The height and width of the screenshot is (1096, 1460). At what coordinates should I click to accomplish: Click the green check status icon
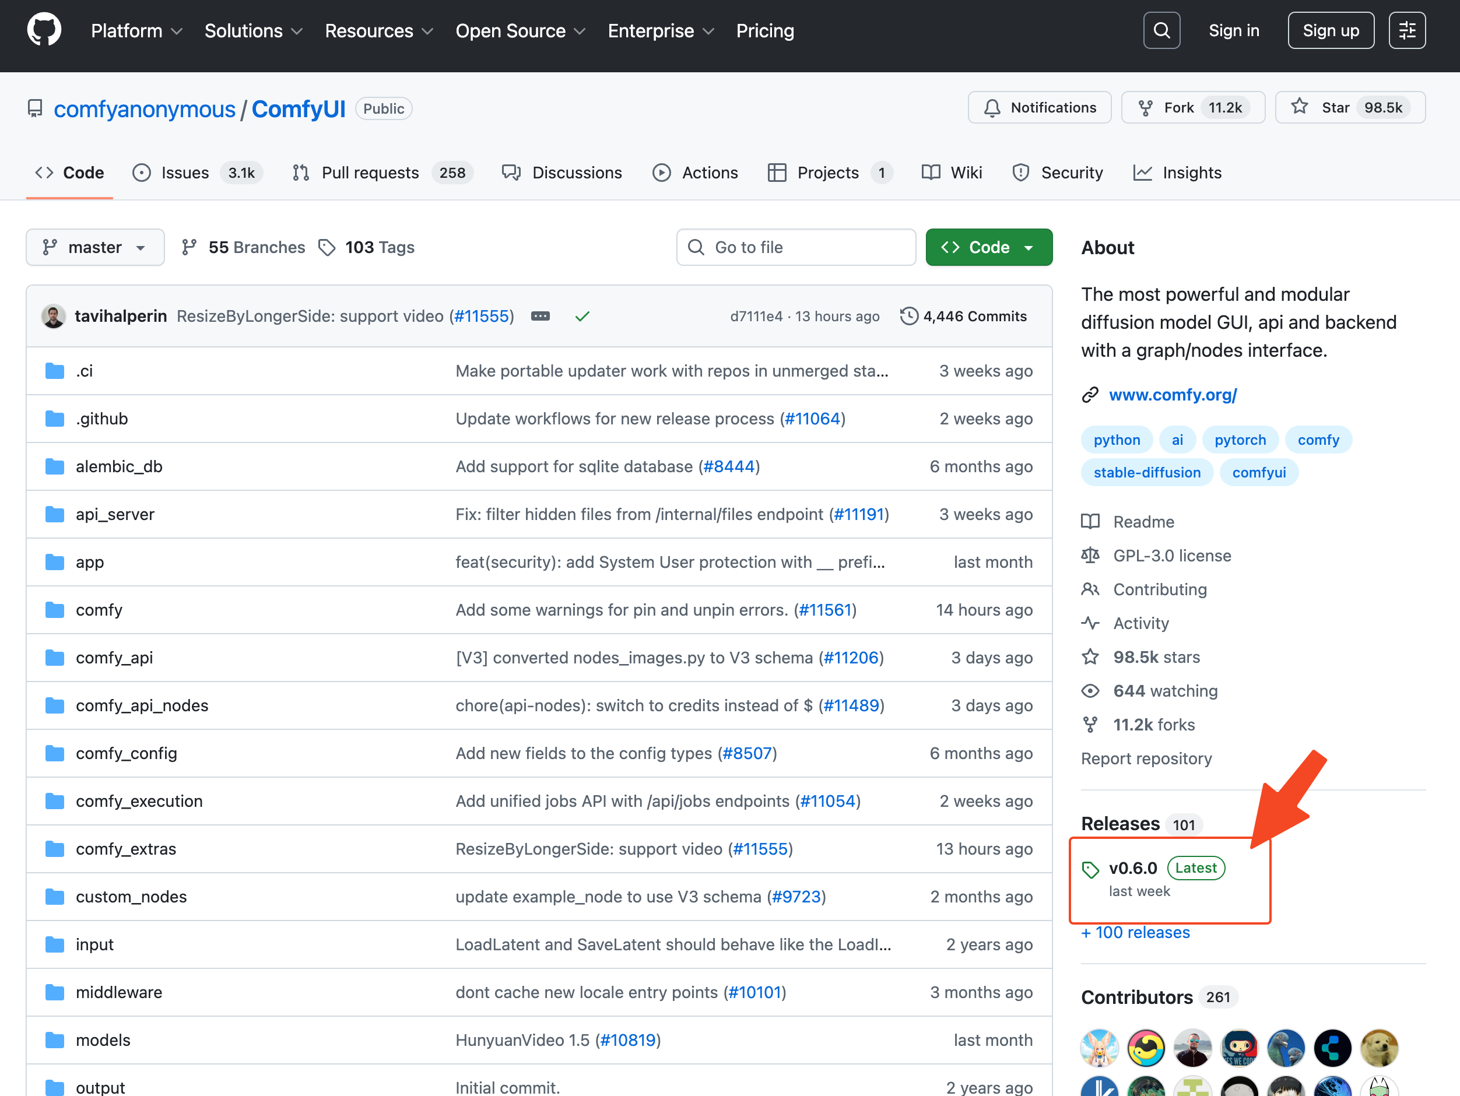click(581, 317)
